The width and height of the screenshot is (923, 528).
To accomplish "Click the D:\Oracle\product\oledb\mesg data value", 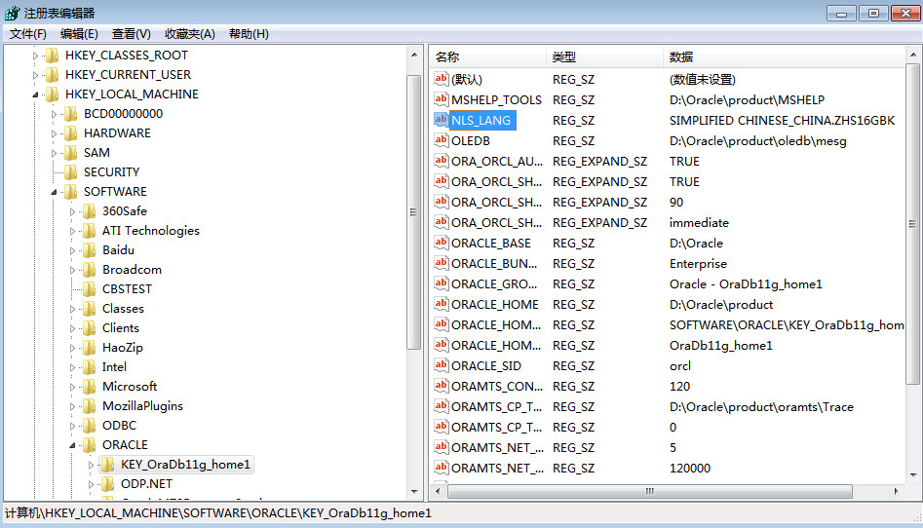I will [x=757, y=140].
